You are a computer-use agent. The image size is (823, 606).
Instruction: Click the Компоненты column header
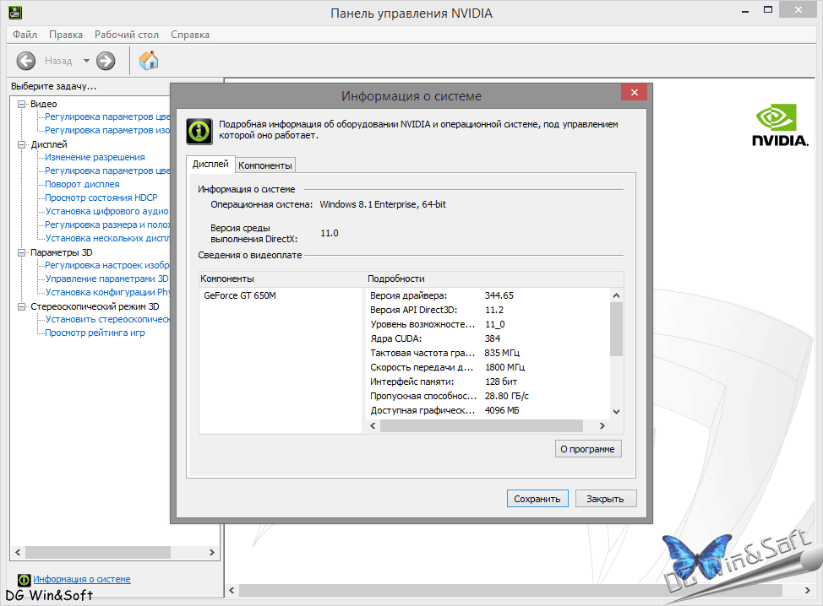282,279
